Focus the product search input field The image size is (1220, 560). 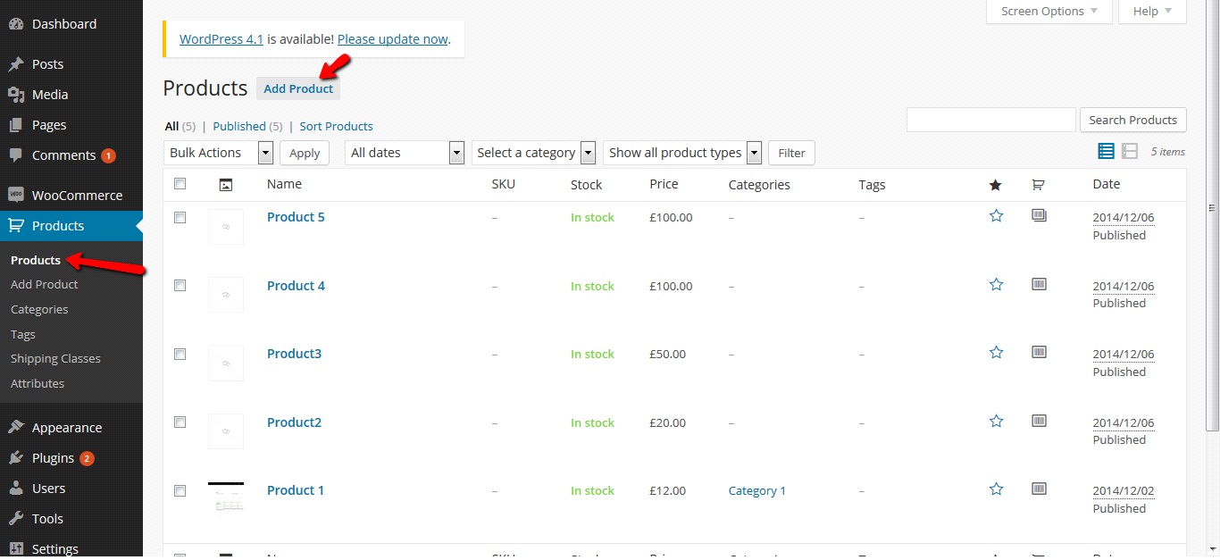(990, 120)
